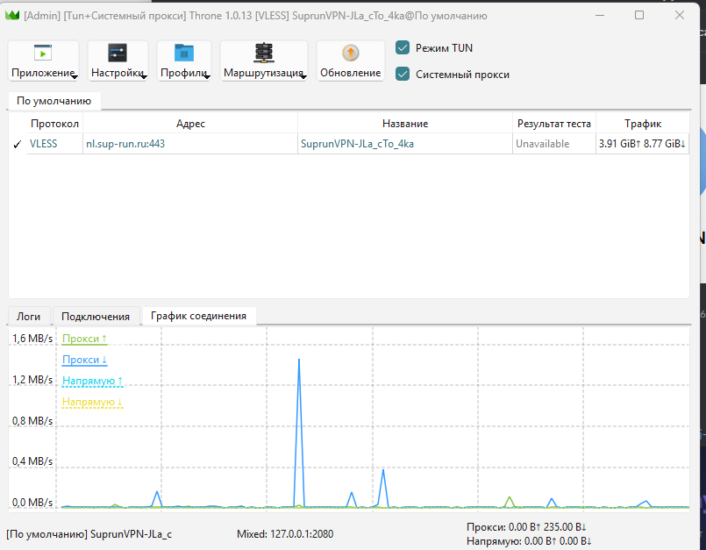The image size is (706, 550).
Task: Toggle the Напрямую ↑ chart legend
Action: click(92, 381)
